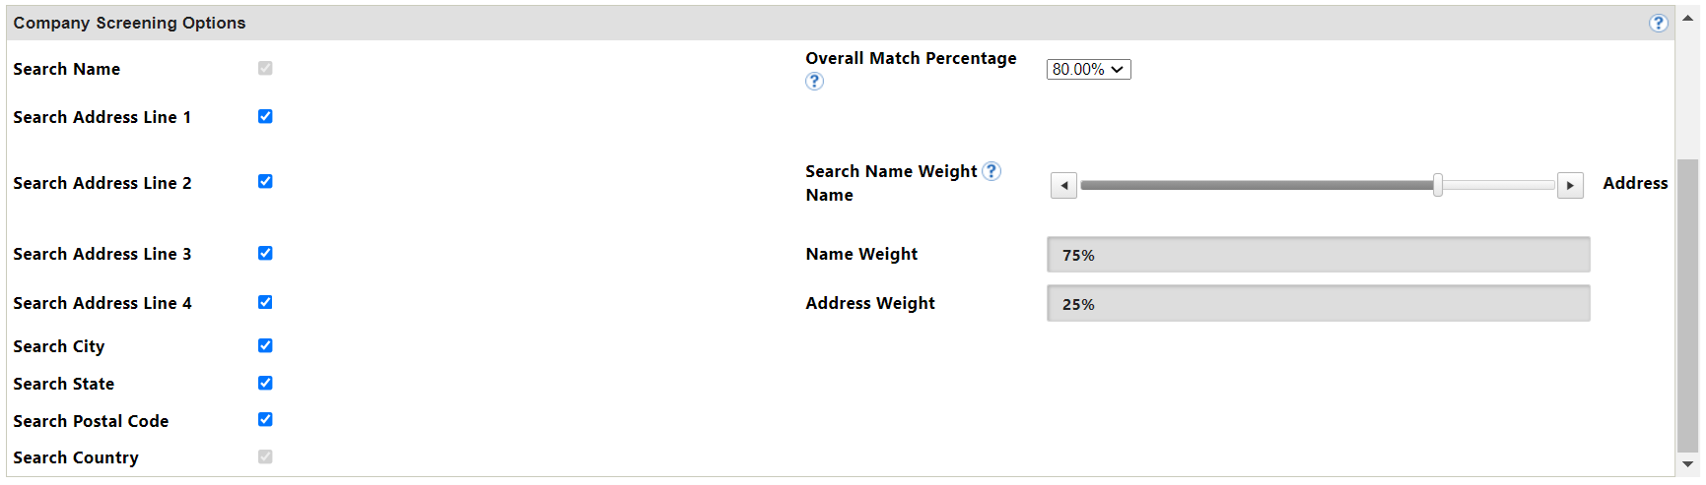Toggle the Search City checkbox
Screen dimensions: 1706x485
coord(265,345)
